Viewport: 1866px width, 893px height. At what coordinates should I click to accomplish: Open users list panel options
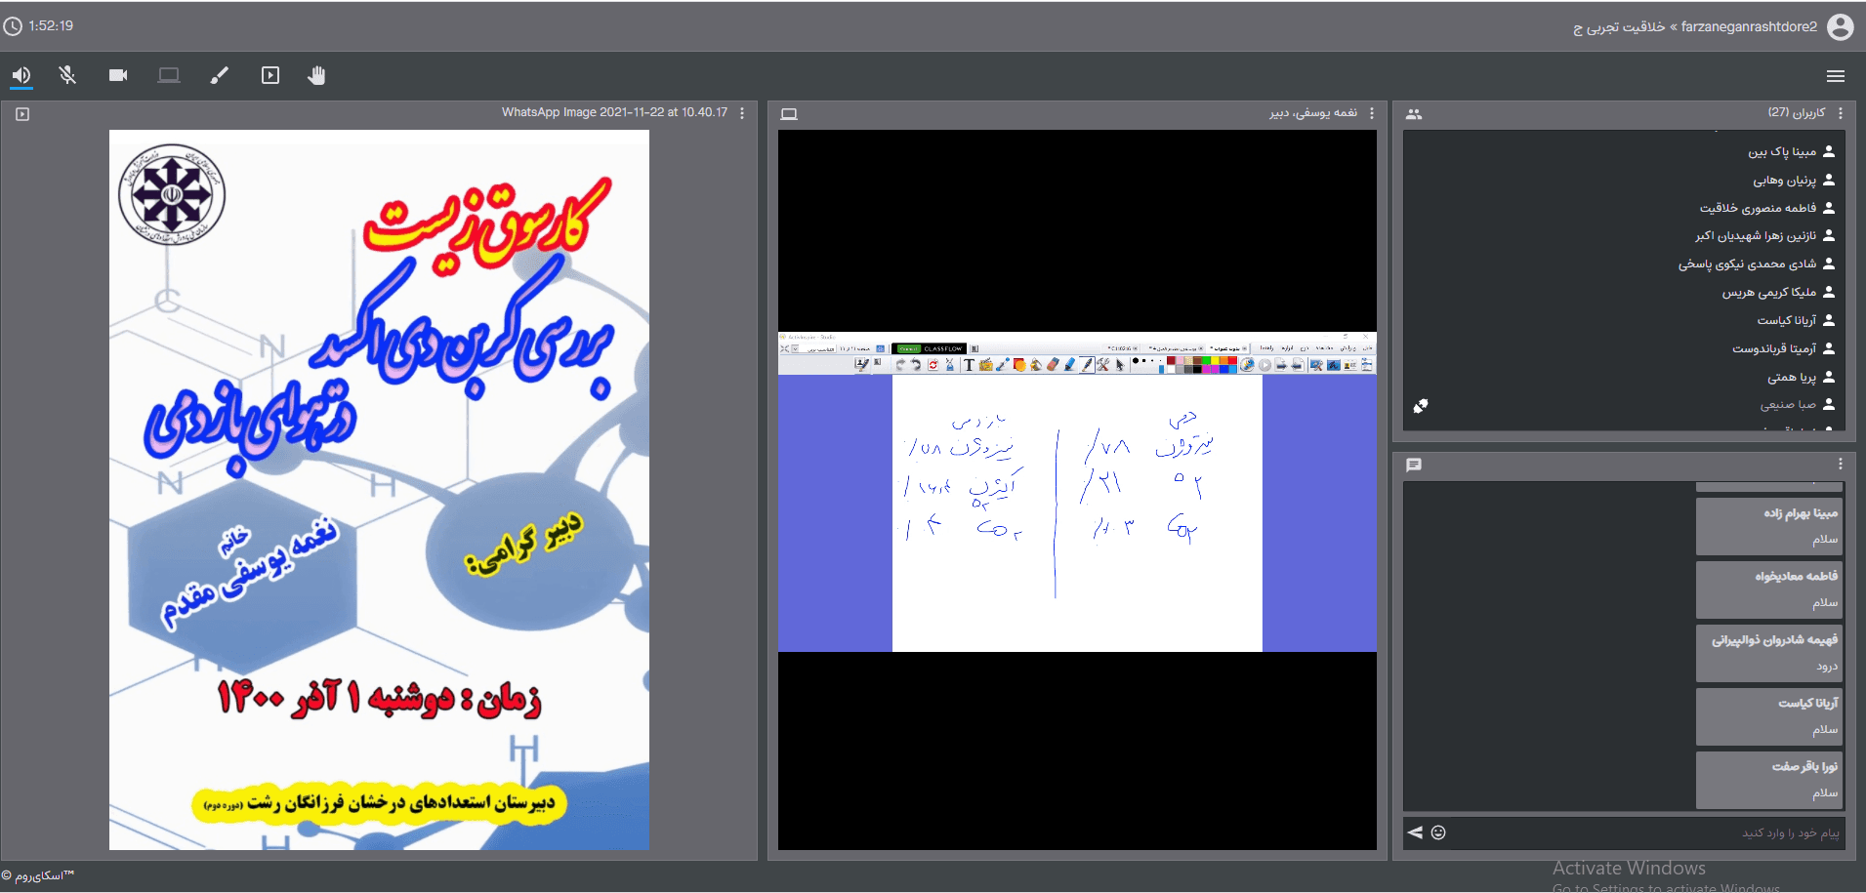coord(1841,113)
